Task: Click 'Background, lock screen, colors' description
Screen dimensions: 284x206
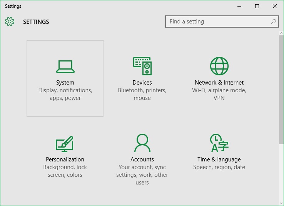Action: click(x=65, y=171)
